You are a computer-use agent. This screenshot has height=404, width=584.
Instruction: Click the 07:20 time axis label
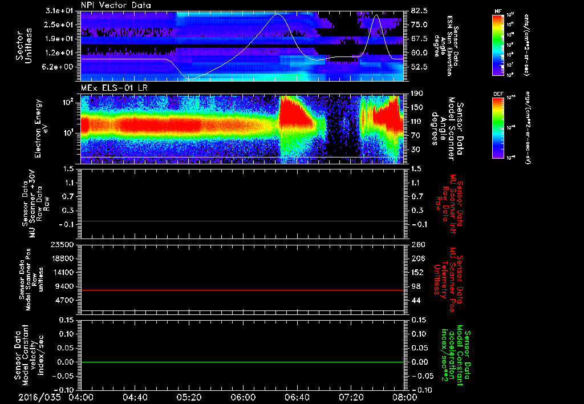pos(351,398)
